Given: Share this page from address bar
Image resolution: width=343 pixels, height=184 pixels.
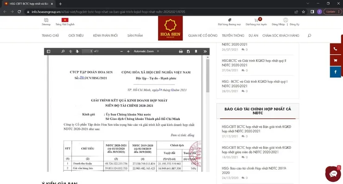Looking at the screenshot, I should (296, 12).
